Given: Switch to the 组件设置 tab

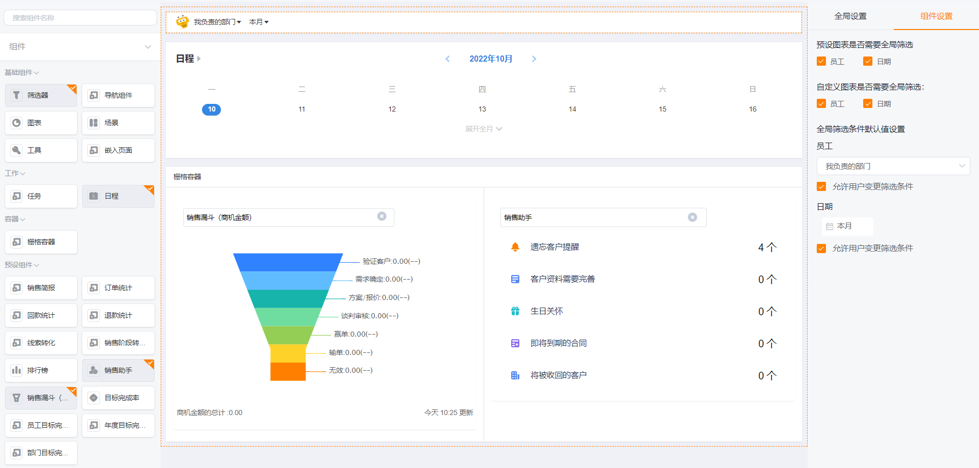Looking at the screenshot, I should 936,16.
